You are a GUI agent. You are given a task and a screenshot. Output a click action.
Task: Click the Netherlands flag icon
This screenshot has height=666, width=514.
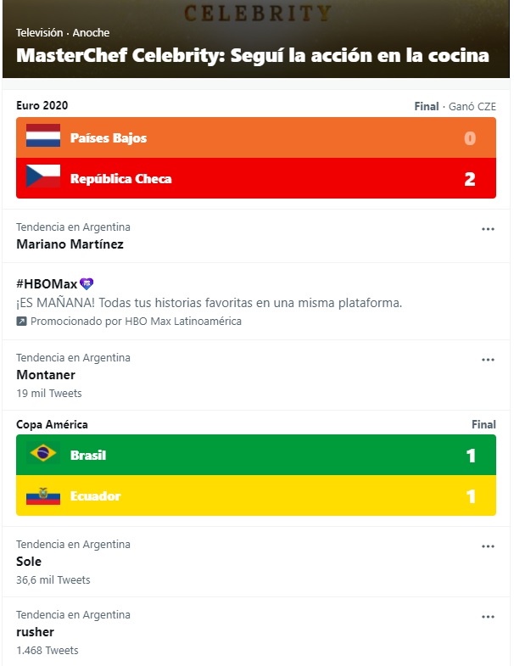click(42, 137)
